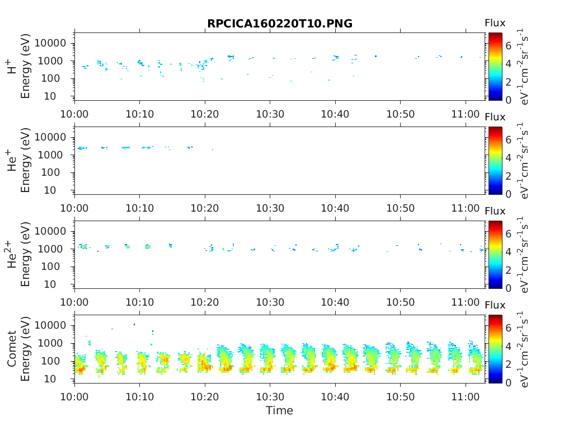
Task: Click the colorbar value 4 beside He2+ panel
Action: (508, 251)
